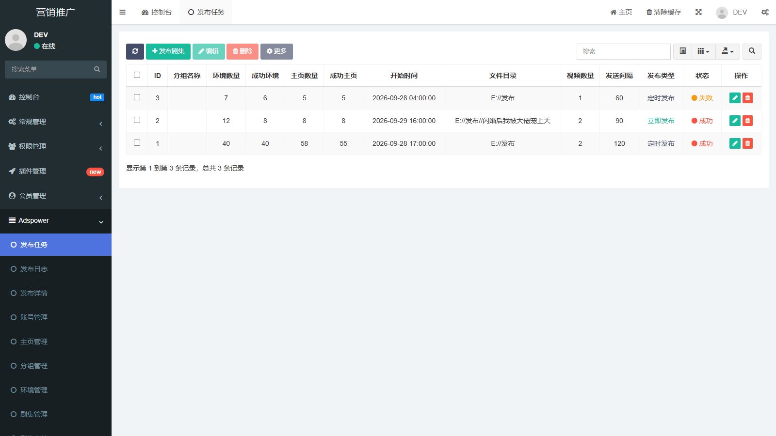The width and height of the screenshot is (776, 436).
Task: Toggle sidebar with hamburger menu icon
Action: [122, 12]
